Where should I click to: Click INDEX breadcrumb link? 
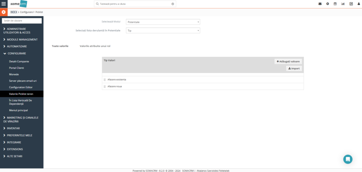14,12
